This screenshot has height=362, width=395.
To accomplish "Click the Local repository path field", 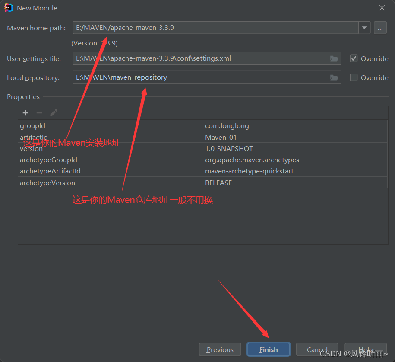I will click(199, 77).
